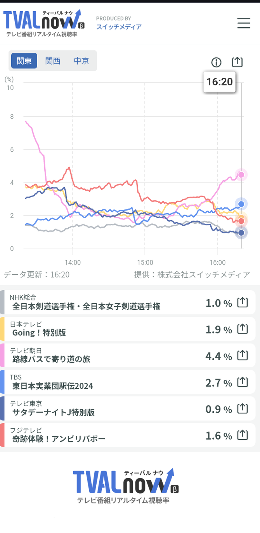260x533 pixels.
Task: Click the スイッチメディア producer link
Action: tap(119, 27)
